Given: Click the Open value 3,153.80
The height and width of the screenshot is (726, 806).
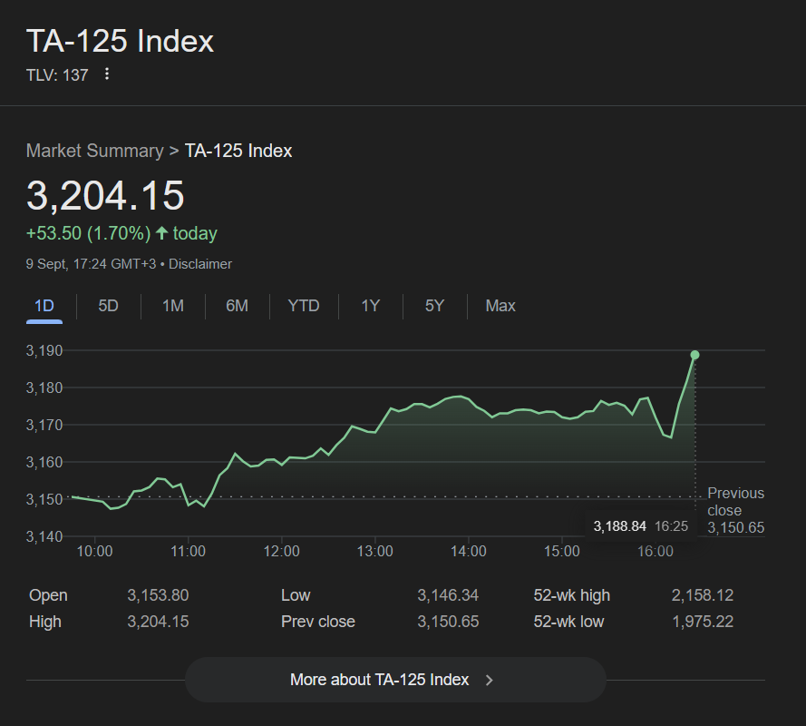Looking at the screenshot, I should [159, 595].
